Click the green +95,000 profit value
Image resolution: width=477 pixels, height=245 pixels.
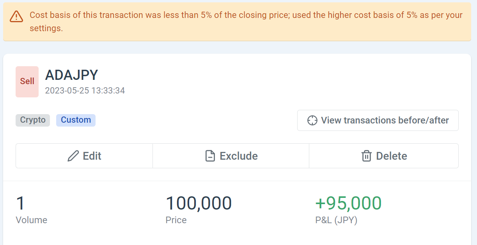(x=348, y=203)
